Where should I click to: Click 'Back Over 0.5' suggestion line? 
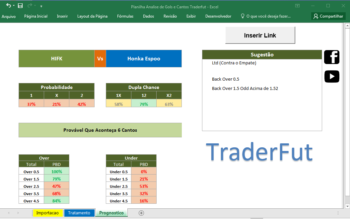(x=226, y=79)
